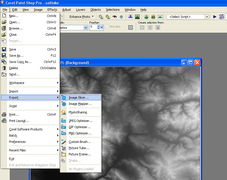Toggle the Anti-alias checkbox
Screen dimensions: 227x180
(107, 27)
